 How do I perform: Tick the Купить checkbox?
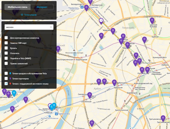[6, 48]
